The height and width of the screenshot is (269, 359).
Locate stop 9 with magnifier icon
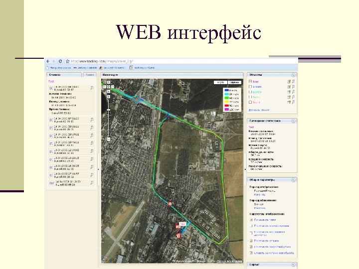point(92,175)
